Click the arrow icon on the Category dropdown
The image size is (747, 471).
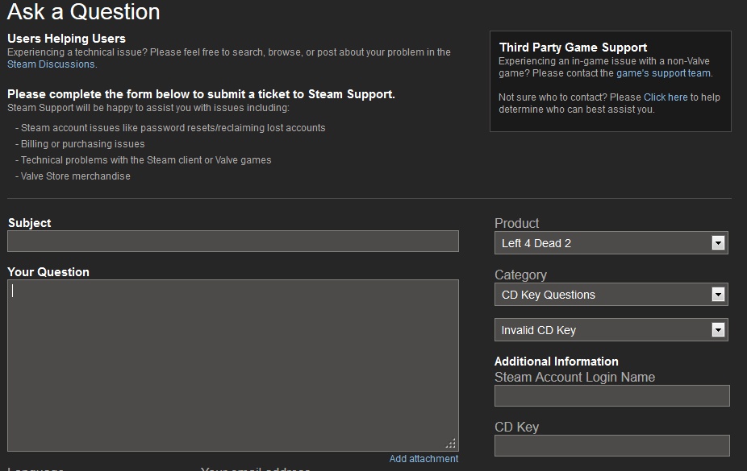point(718,295)
